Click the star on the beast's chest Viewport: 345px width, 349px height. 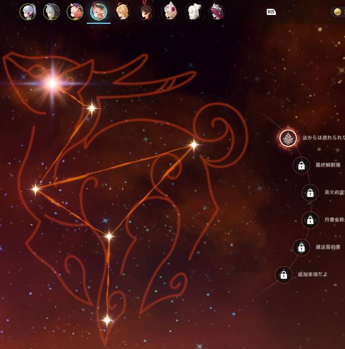(x=35, y=189)
